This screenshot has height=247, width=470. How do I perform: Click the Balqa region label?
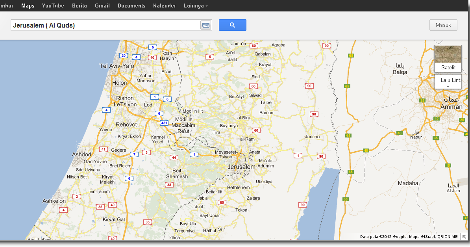400,72
